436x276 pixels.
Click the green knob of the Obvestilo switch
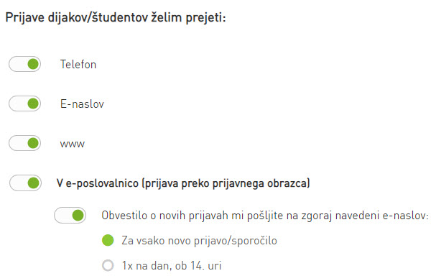coord(78,215)
